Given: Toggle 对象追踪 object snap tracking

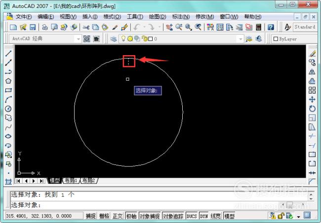Looking at the screenshot, I should (173, 216).
